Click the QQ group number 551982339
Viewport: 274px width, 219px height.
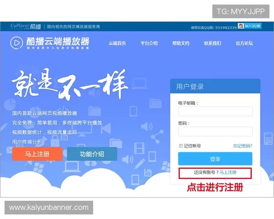point(226,27)
